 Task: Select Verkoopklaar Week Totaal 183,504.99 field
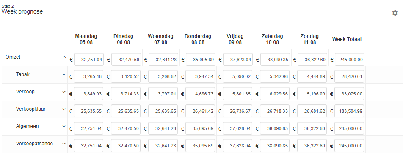click(x=350, y=111)
